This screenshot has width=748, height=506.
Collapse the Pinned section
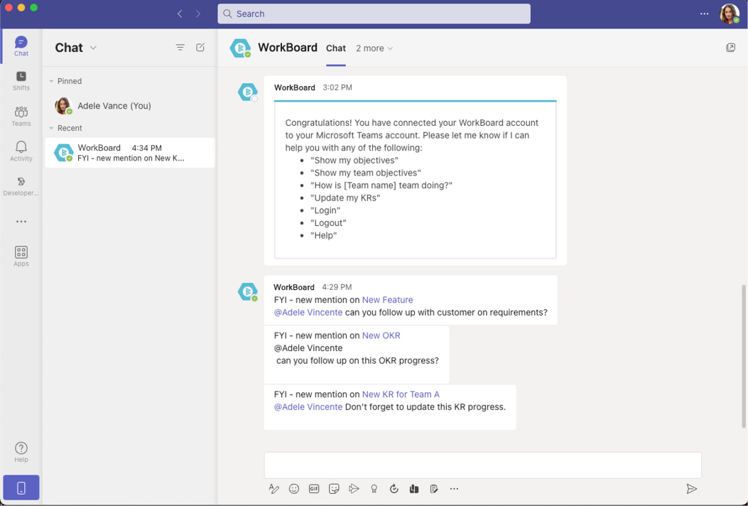point(51,81)
